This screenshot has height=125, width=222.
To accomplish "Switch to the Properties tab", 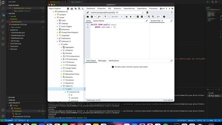I will coord(101,8).
